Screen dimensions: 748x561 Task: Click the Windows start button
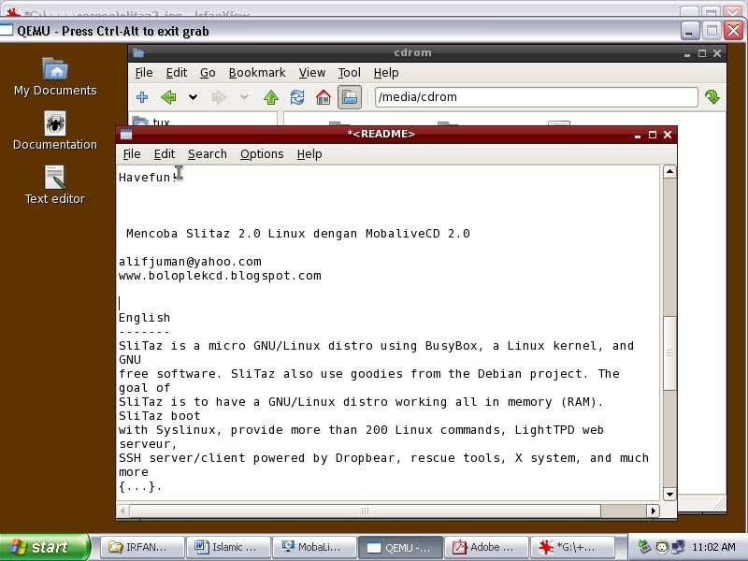tap(45, 547)
